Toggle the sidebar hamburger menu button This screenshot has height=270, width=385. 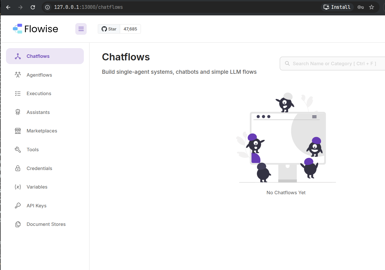point(81,29)
